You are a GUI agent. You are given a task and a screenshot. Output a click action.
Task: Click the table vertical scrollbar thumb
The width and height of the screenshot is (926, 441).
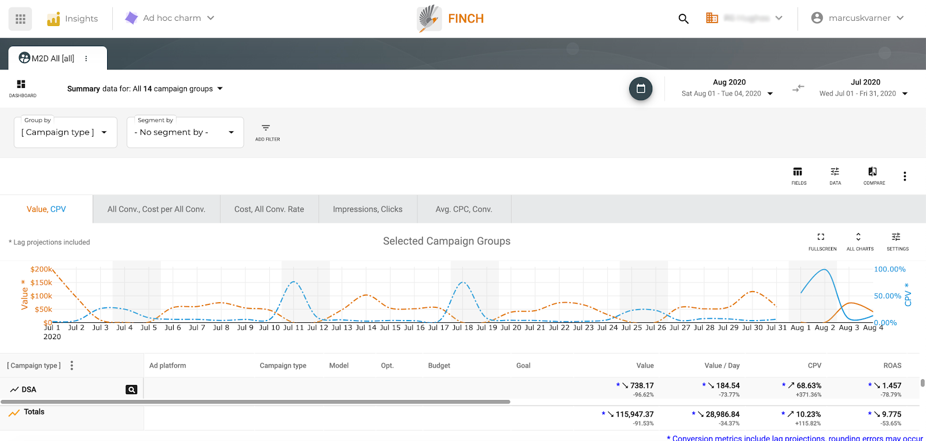923,383
